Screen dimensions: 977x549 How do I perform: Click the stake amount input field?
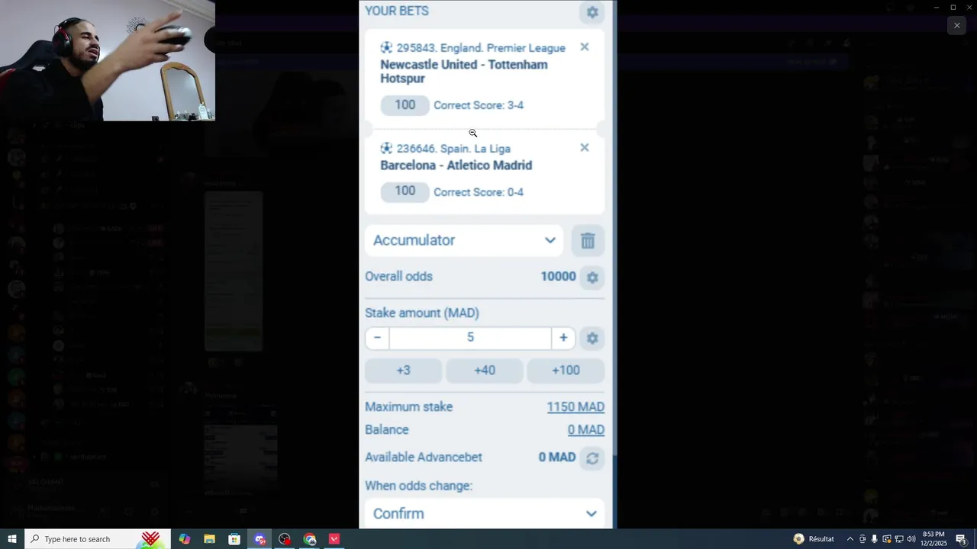470,338
